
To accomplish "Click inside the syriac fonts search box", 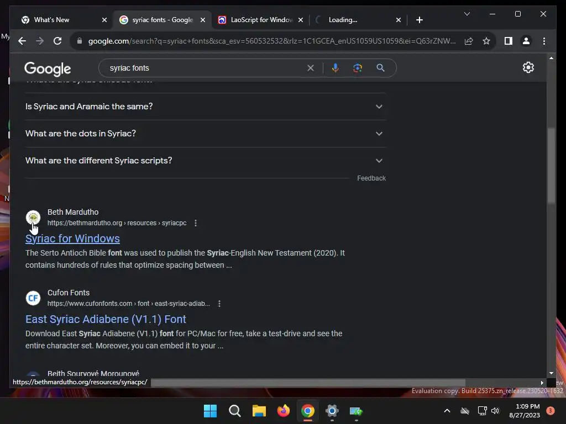I will tap(206, 68).
